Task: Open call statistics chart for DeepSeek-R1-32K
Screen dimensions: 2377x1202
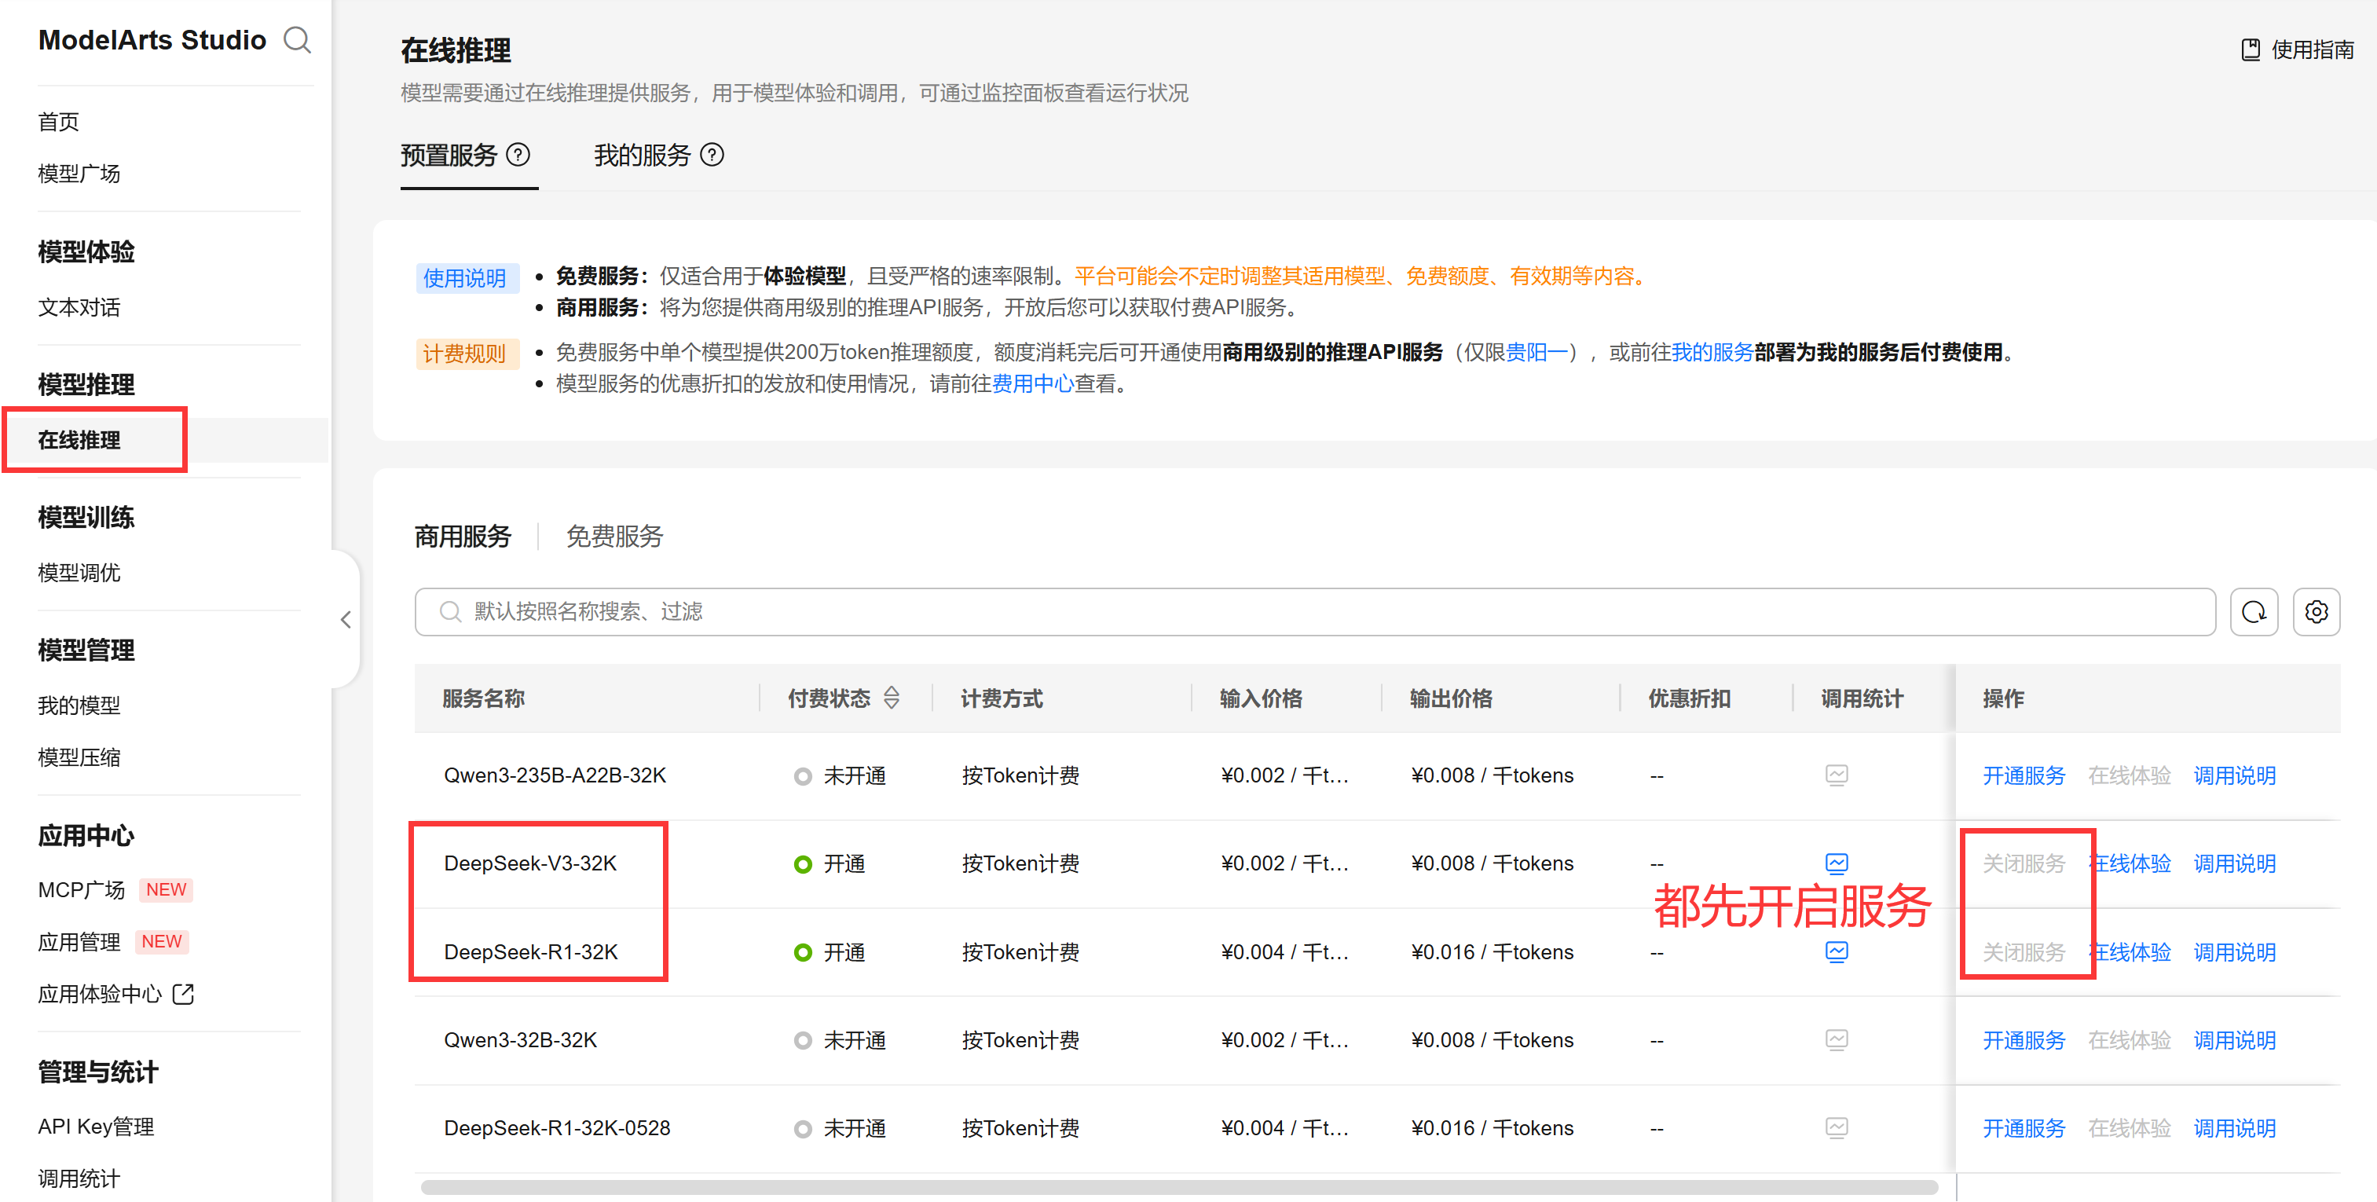Action: (1837, 952)
